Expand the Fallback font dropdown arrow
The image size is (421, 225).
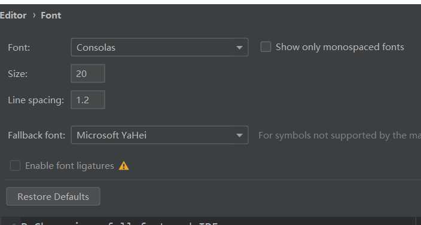point(239,135)
